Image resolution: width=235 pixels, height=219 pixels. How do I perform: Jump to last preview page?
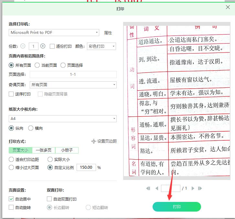click(200, 188)
